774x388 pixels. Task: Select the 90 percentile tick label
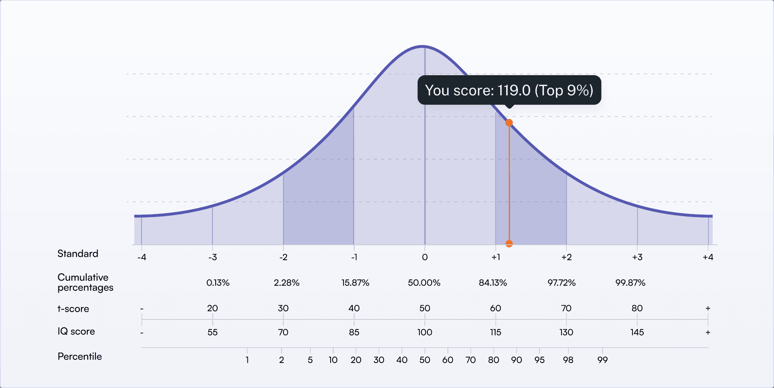[x=516, y=360]
